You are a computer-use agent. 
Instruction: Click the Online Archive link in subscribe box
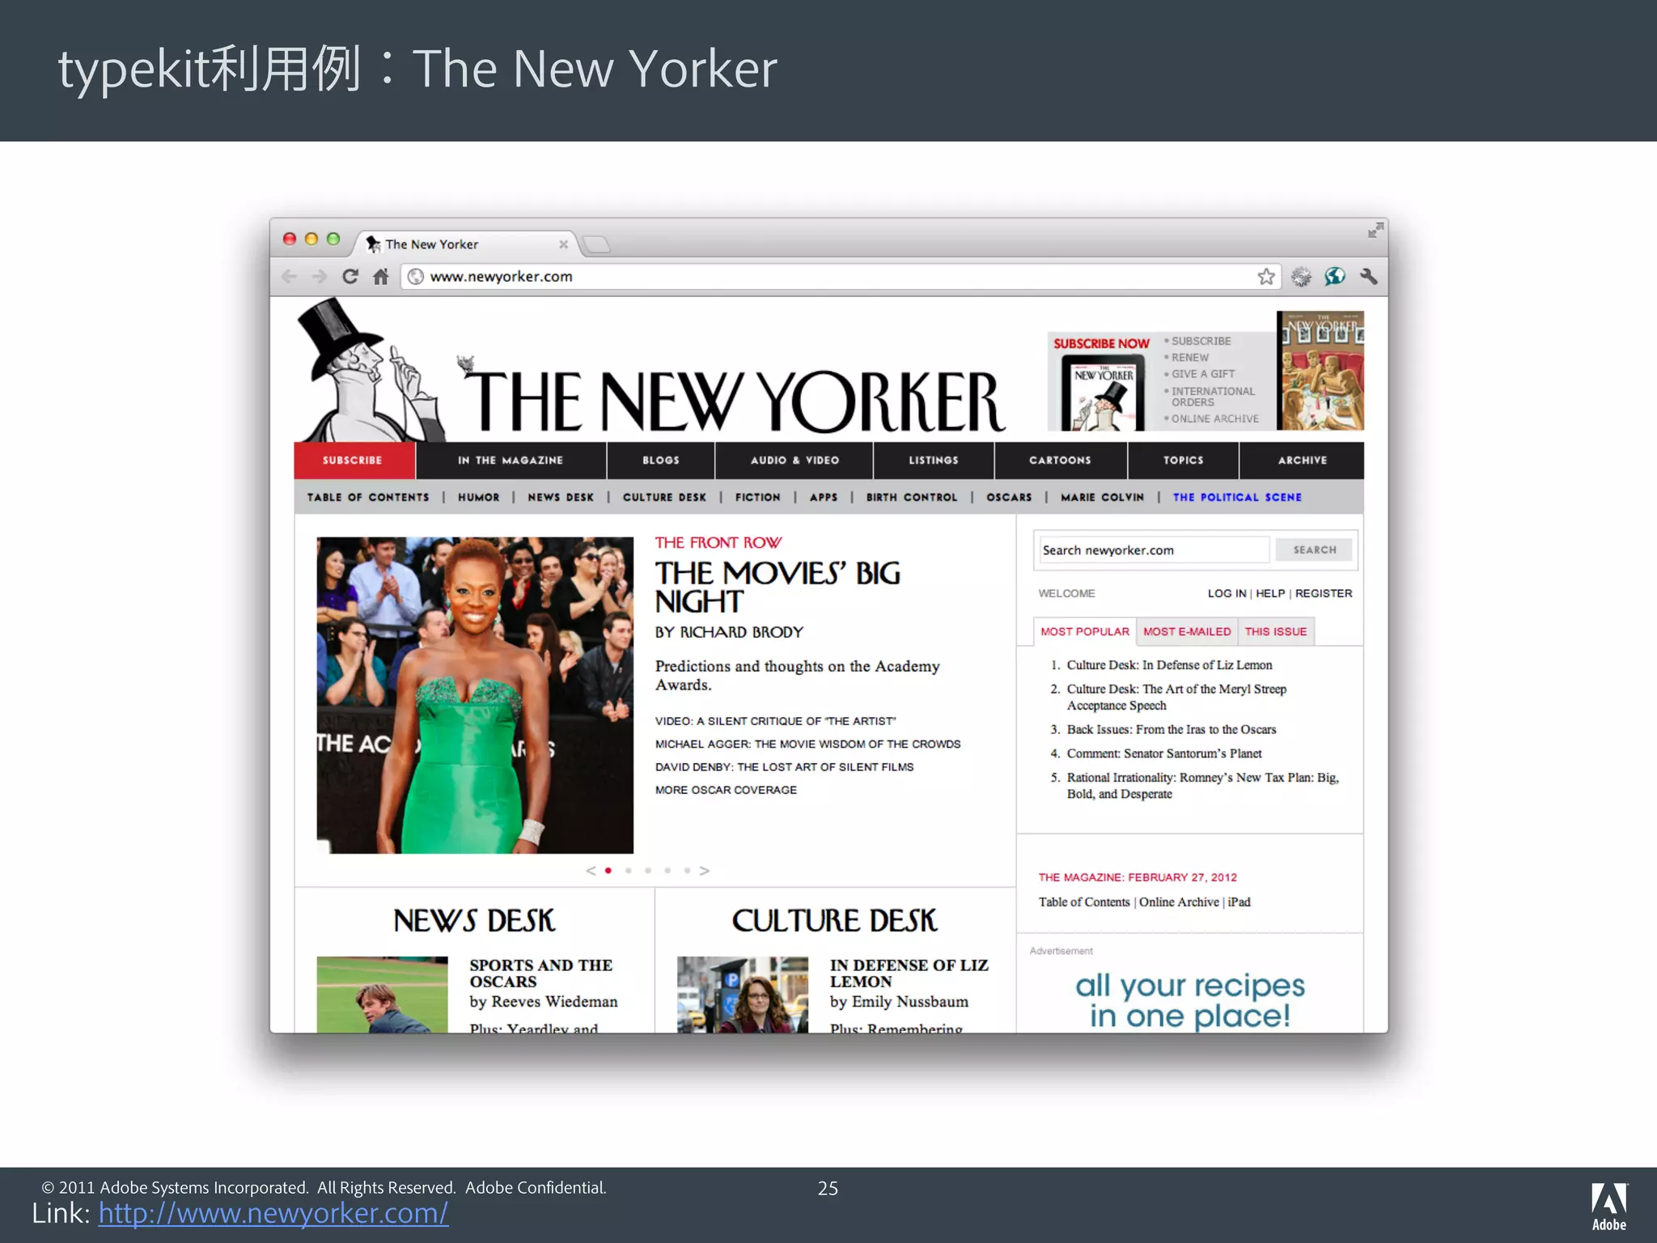point(1215,419)
